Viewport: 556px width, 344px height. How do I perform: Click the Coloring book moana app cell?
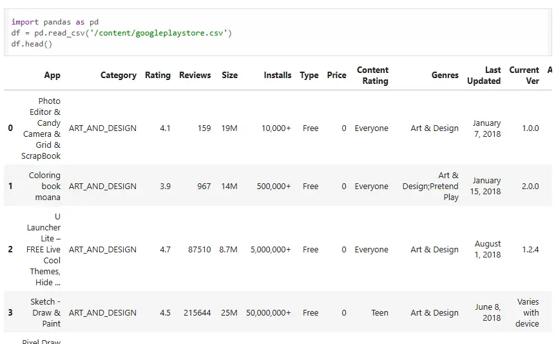tap(44, 186)
